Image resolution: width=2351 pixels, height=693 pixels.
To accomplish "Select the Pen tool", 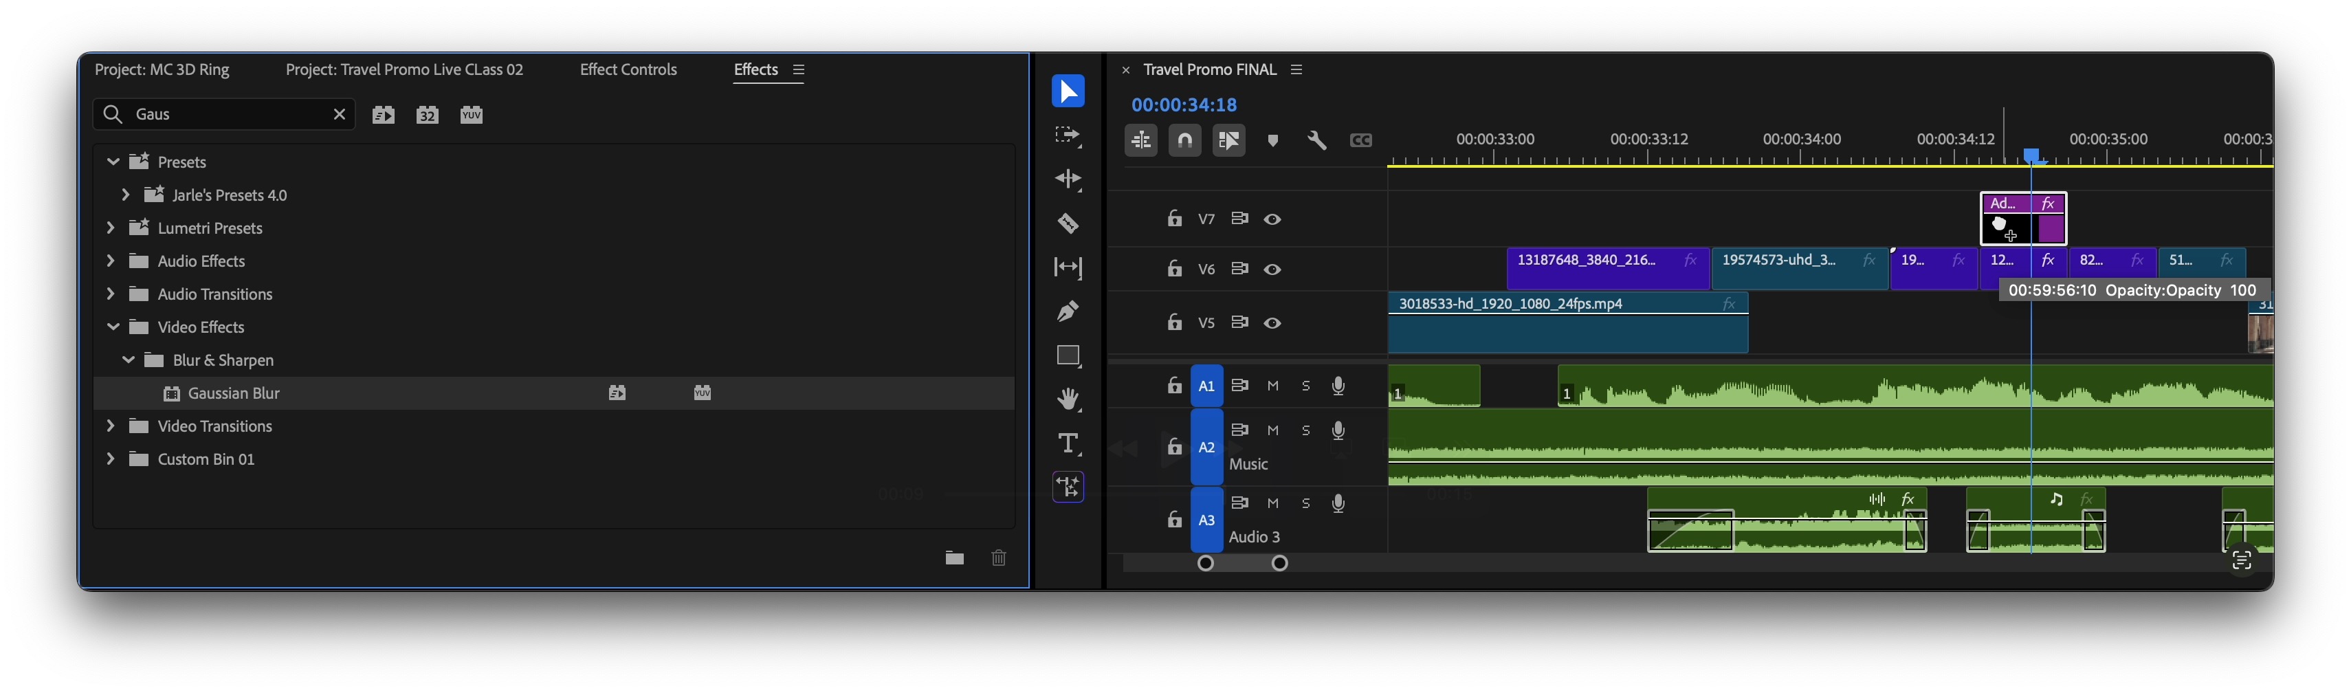I will [1068, 311].
